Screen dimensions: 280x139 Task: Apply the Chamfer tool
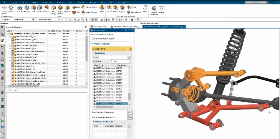(x=67, y=9)
